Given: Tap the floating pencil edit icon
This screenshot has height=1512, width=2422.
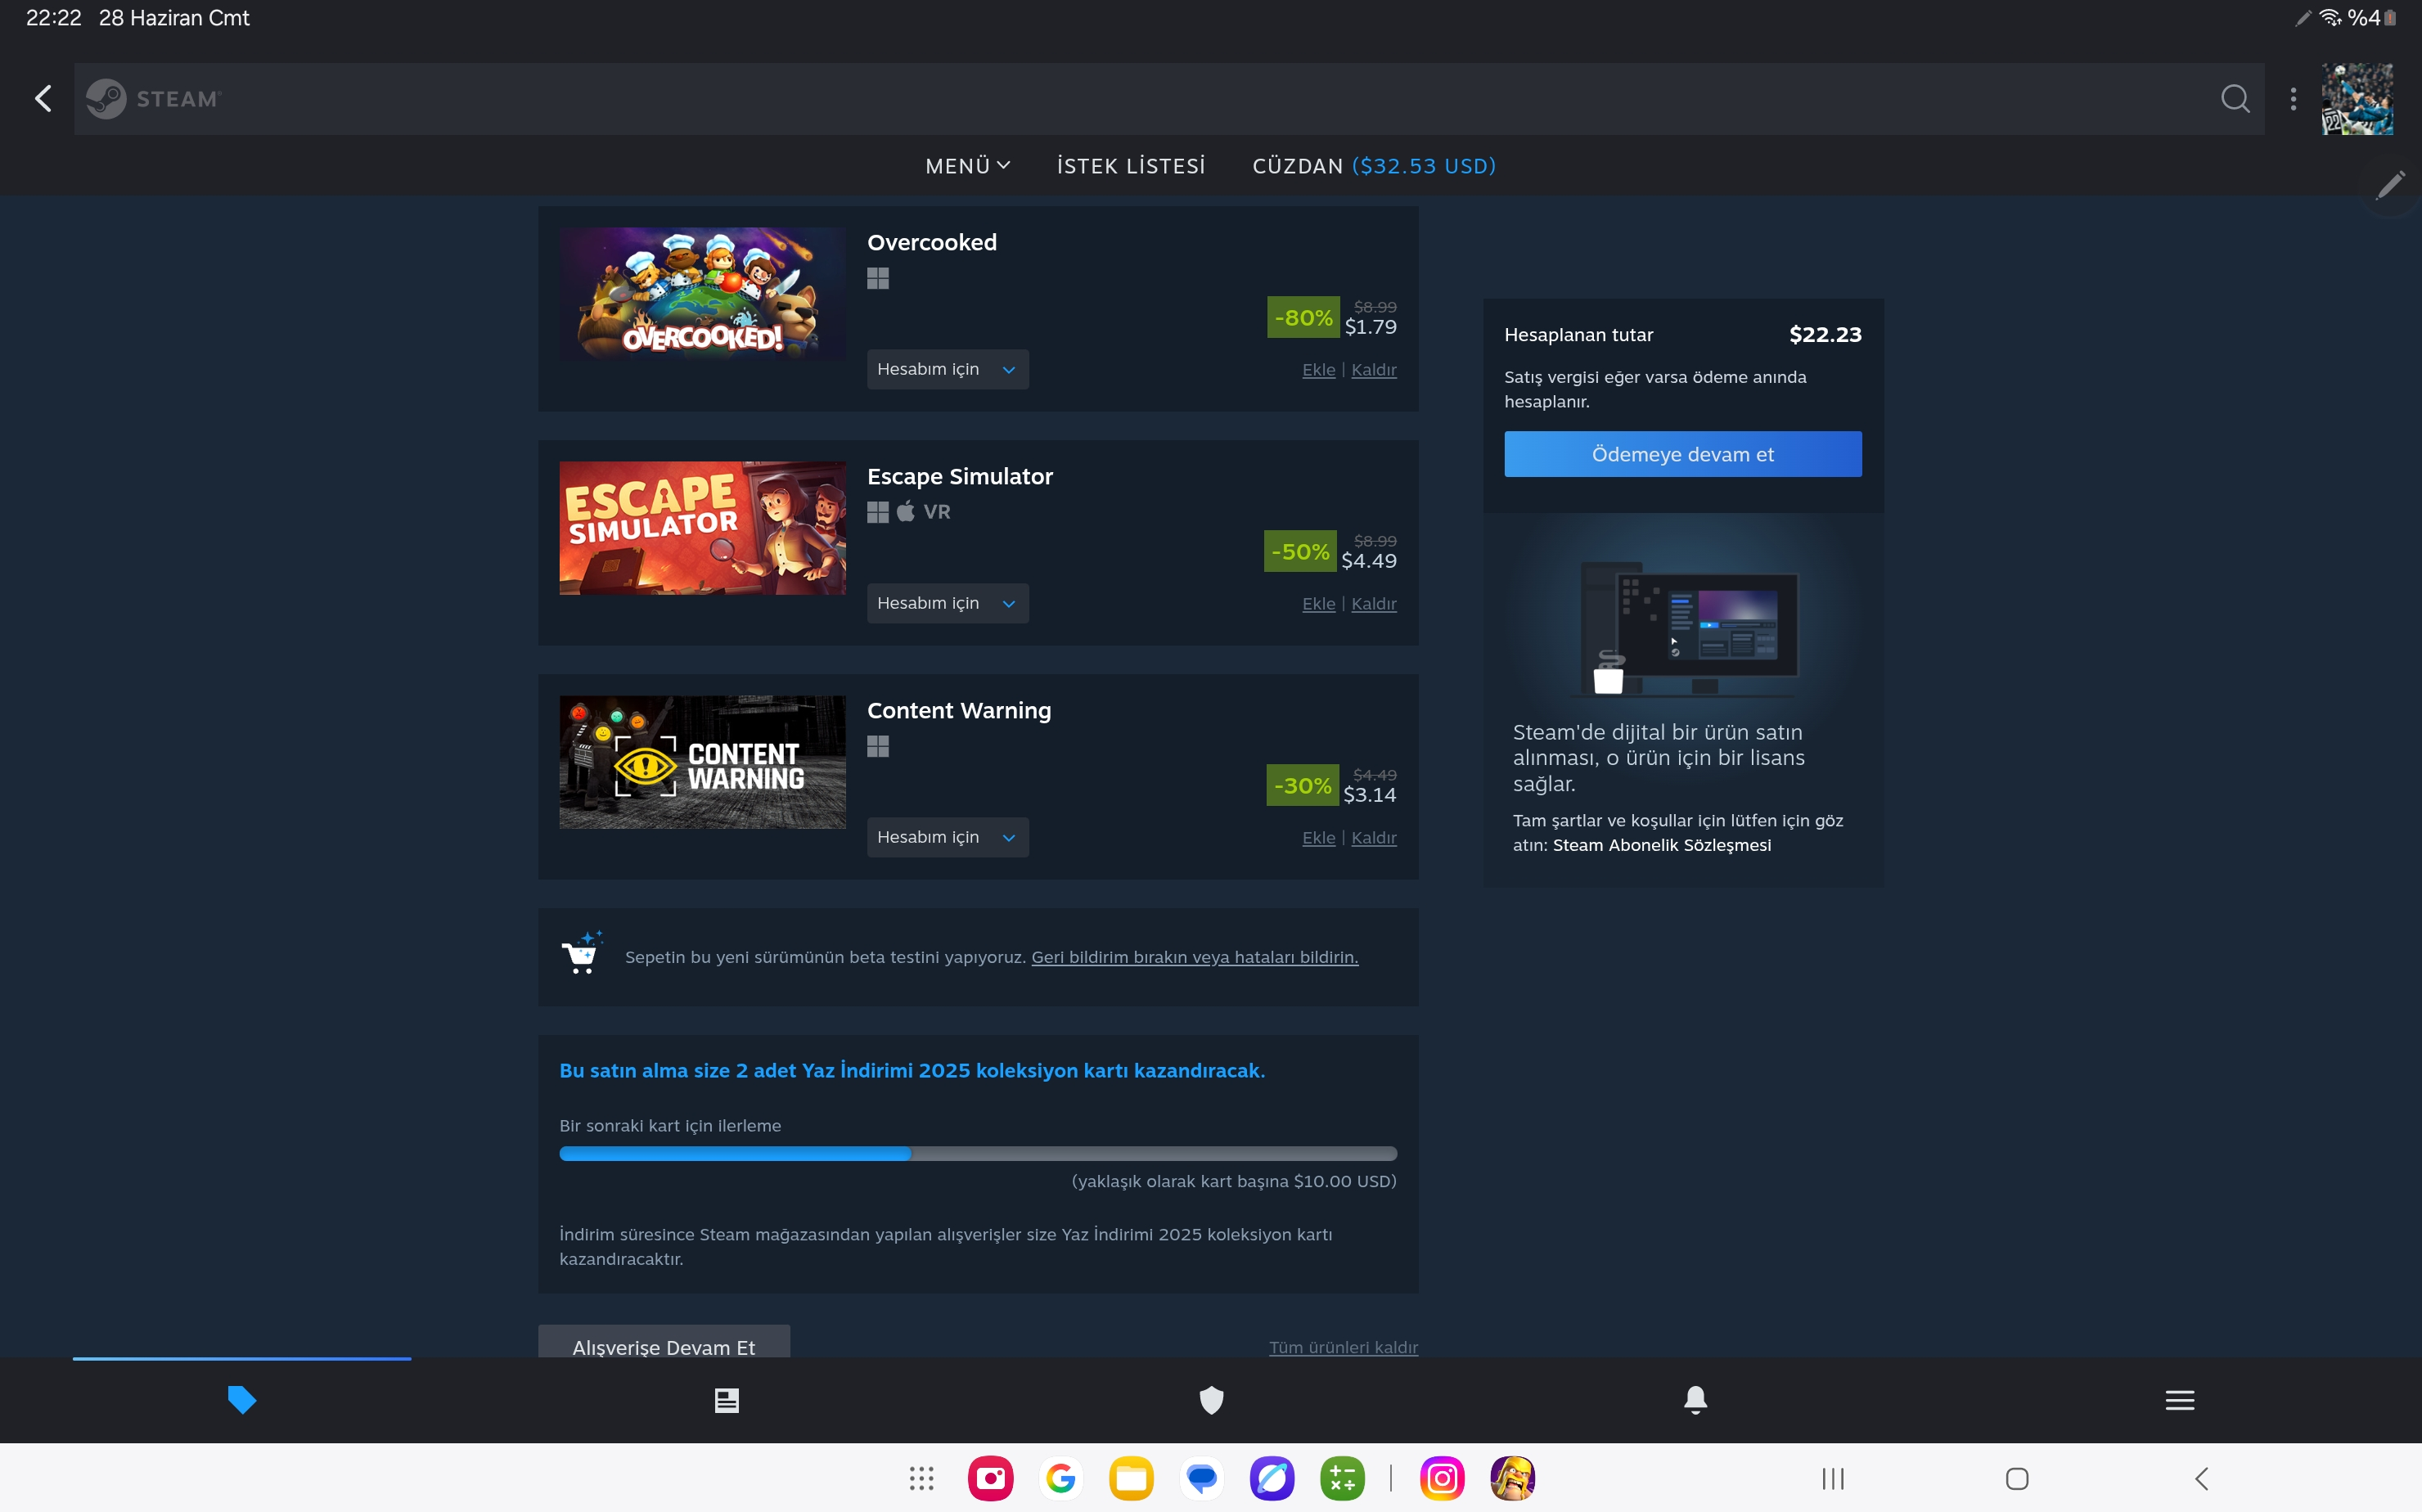Looking at the screenshot, I should (2390, 185).
